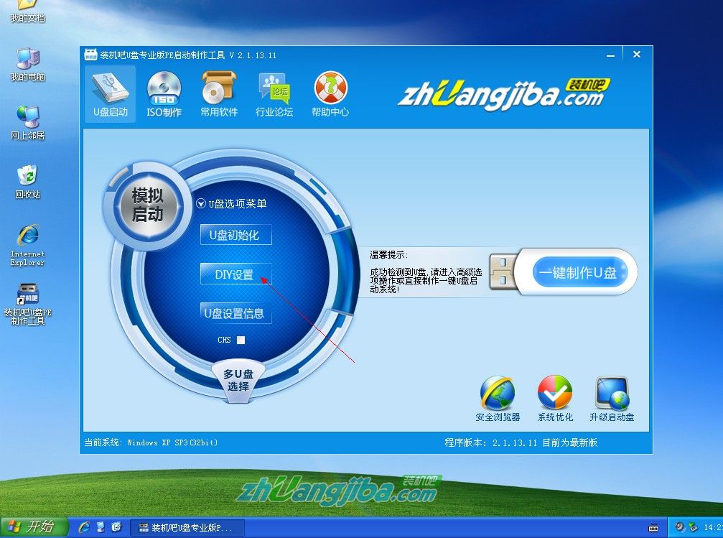
Task: Visit the 行业论坛 forum
Action: (x=274, y=93)
